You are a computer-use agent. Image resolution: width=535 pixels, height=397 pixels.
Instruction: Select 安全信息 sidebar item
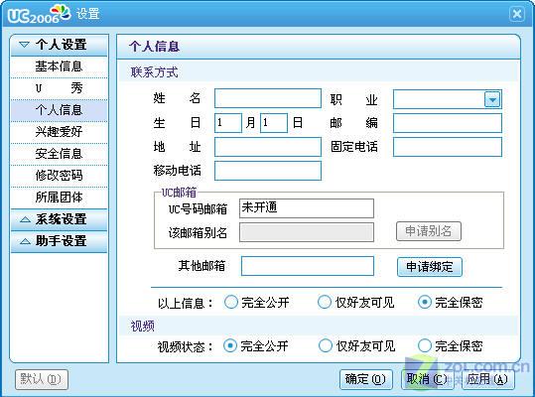coord(59,154)
